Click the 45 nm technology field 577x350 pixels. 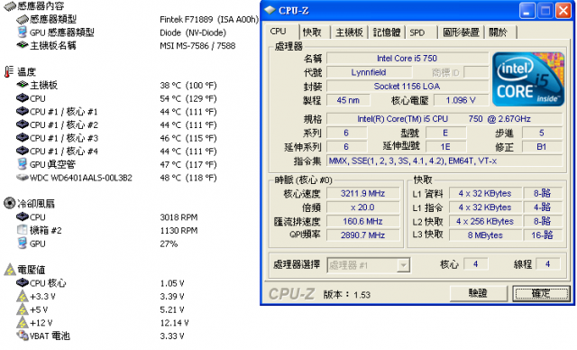point(348,100)
